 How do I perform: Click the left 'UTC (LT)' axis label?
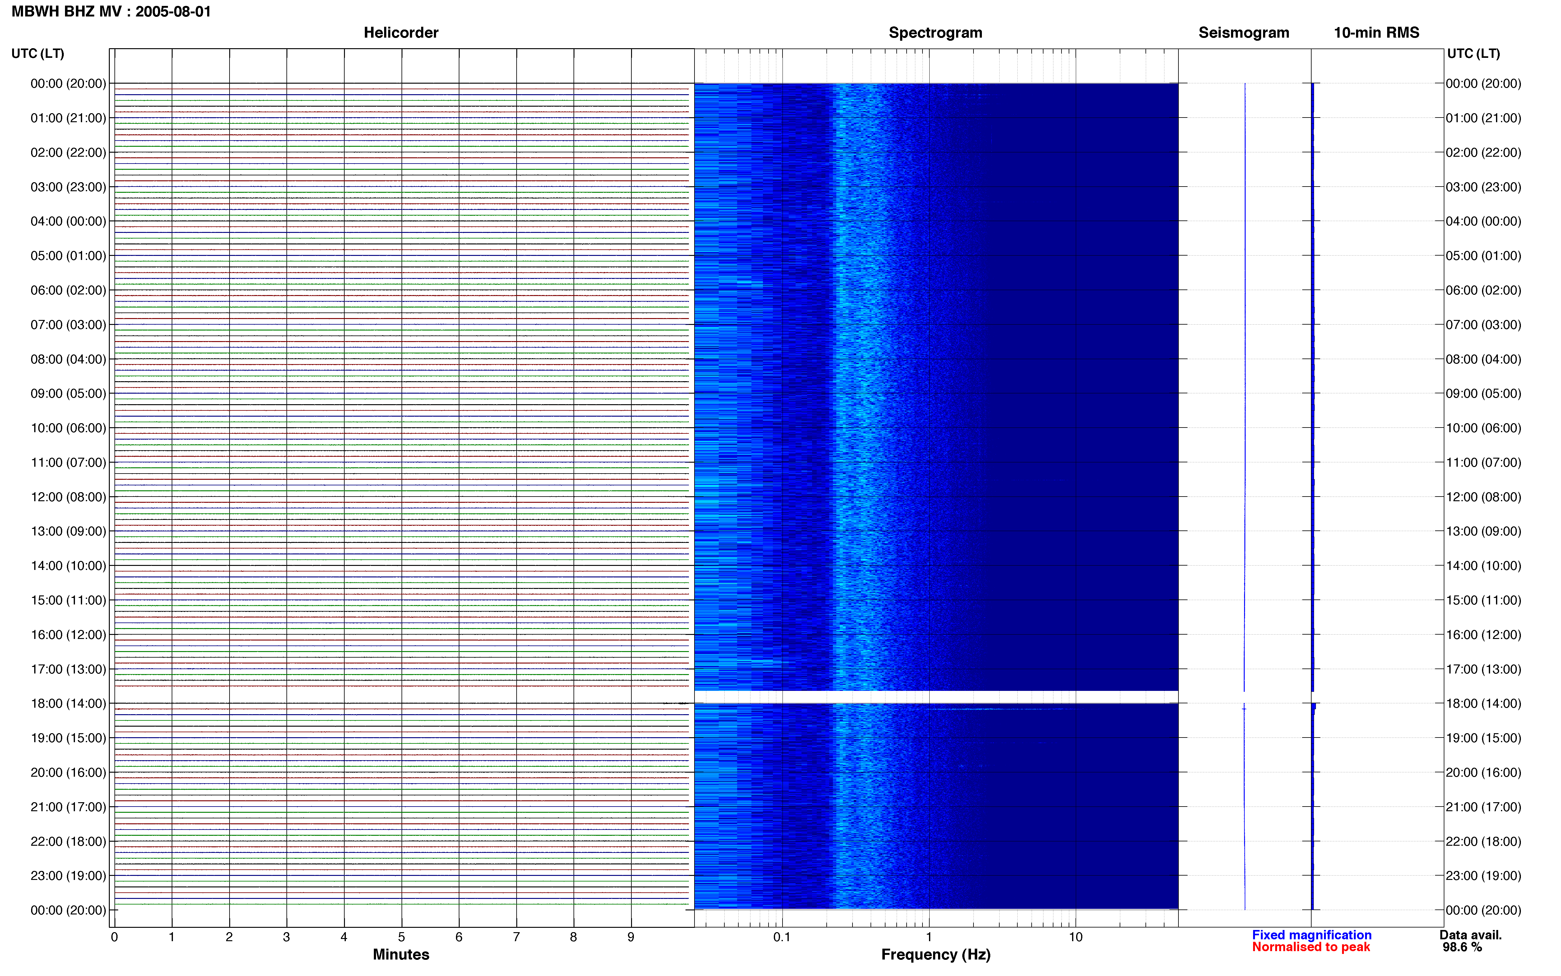[38, 53]
